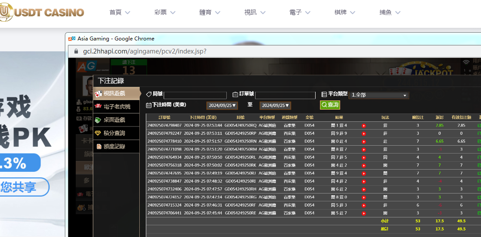
Task: Open the end date picker dropdown
Action: 275,105
